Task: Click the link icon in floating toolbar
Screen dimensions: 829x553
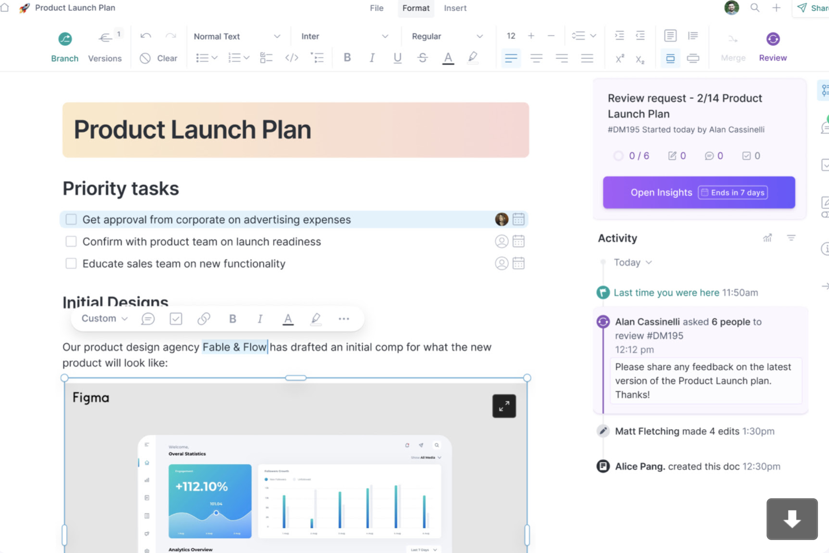Action: coord(204,319)
